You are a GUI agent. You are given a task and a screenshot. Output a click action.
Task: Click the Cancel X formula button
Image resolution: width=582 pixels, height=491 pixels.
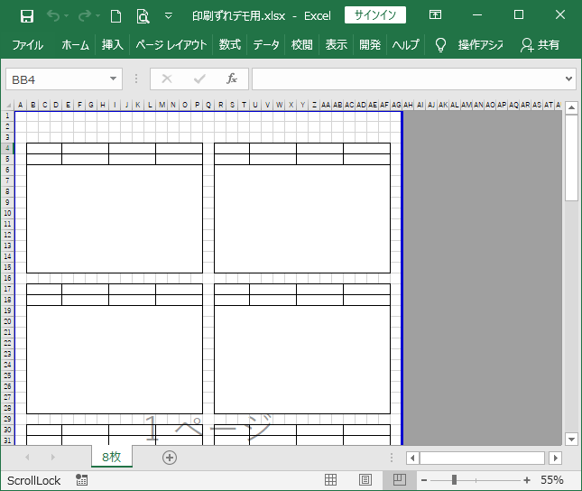pos(167,79)
